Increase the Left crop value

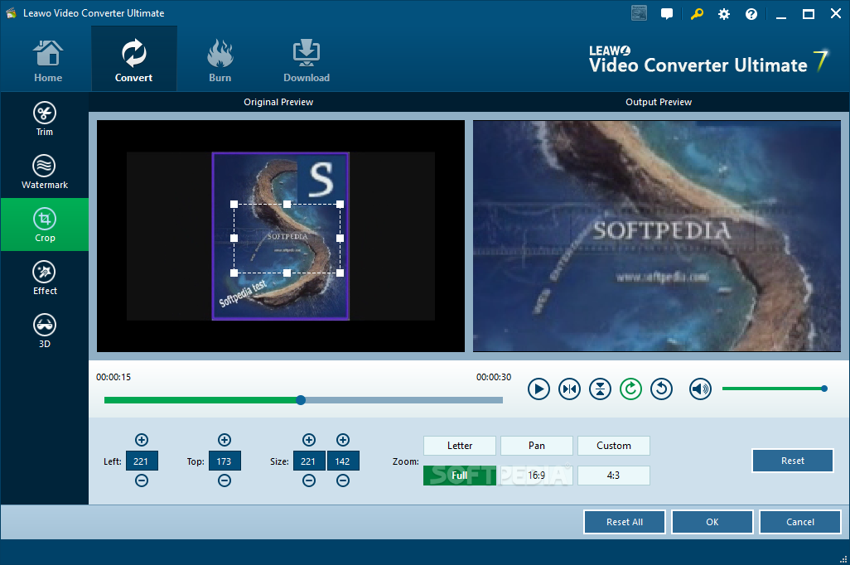(142, 440)
